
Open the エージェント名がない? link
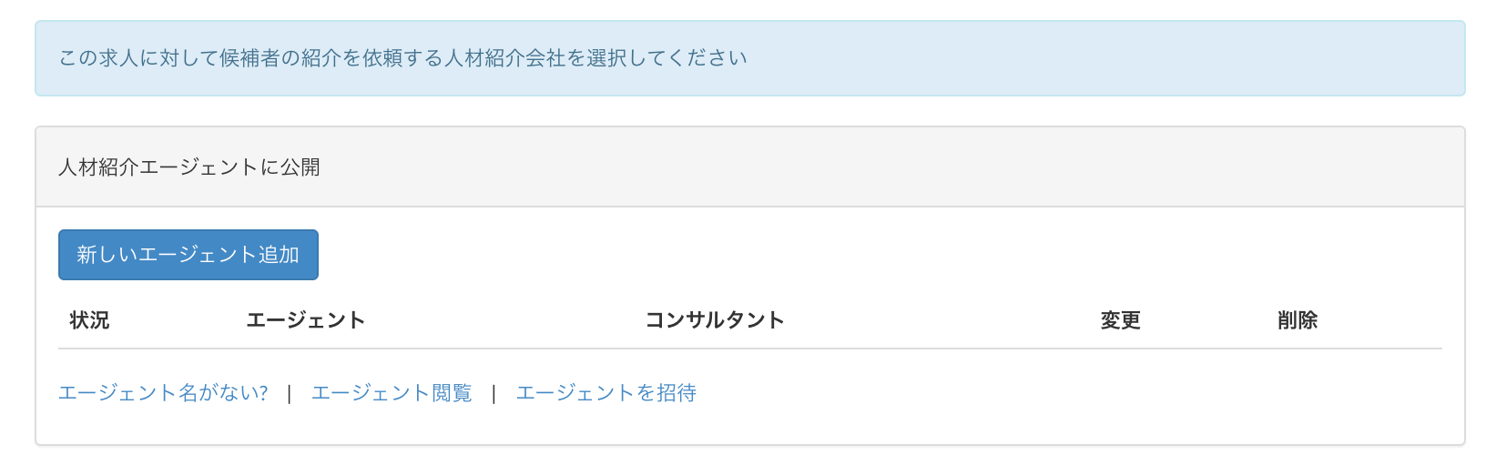pos(163,393)
